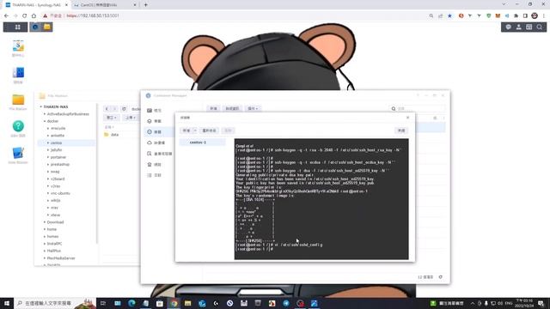This screenshot has width=550, height=309.
Task: Click the Create button in terminal dialog
Action: click(x=186, y=130)
